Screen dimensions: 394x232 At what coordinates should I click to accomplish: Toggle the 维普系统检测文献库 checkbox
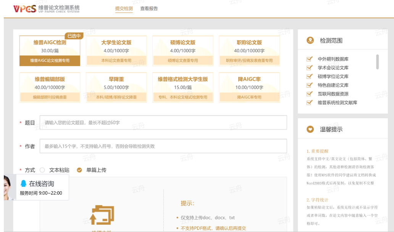pos(310,102)
